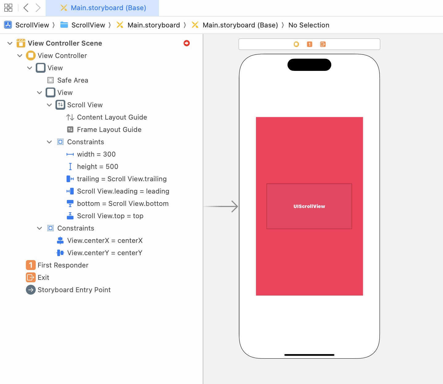The height and width of the screenshot is (384, 443).
Task: Click the Scroll View Constraints group icon
Action: click(60, 142)
